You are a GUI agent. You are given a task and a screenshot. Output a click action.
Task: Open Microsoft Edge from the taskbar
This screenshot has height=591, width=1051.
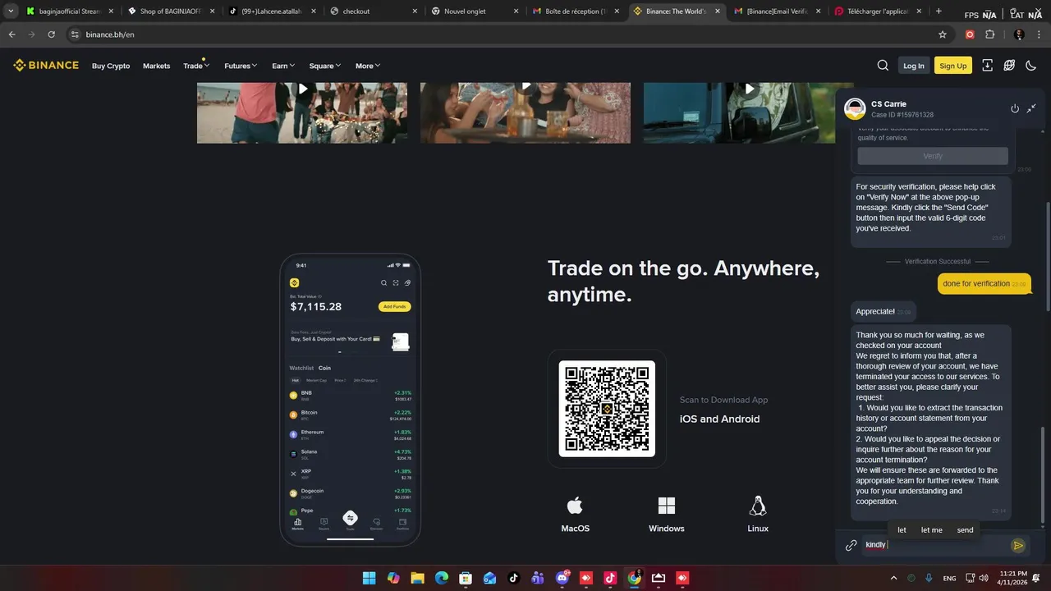pyautogui.click(x=441, y=578)
